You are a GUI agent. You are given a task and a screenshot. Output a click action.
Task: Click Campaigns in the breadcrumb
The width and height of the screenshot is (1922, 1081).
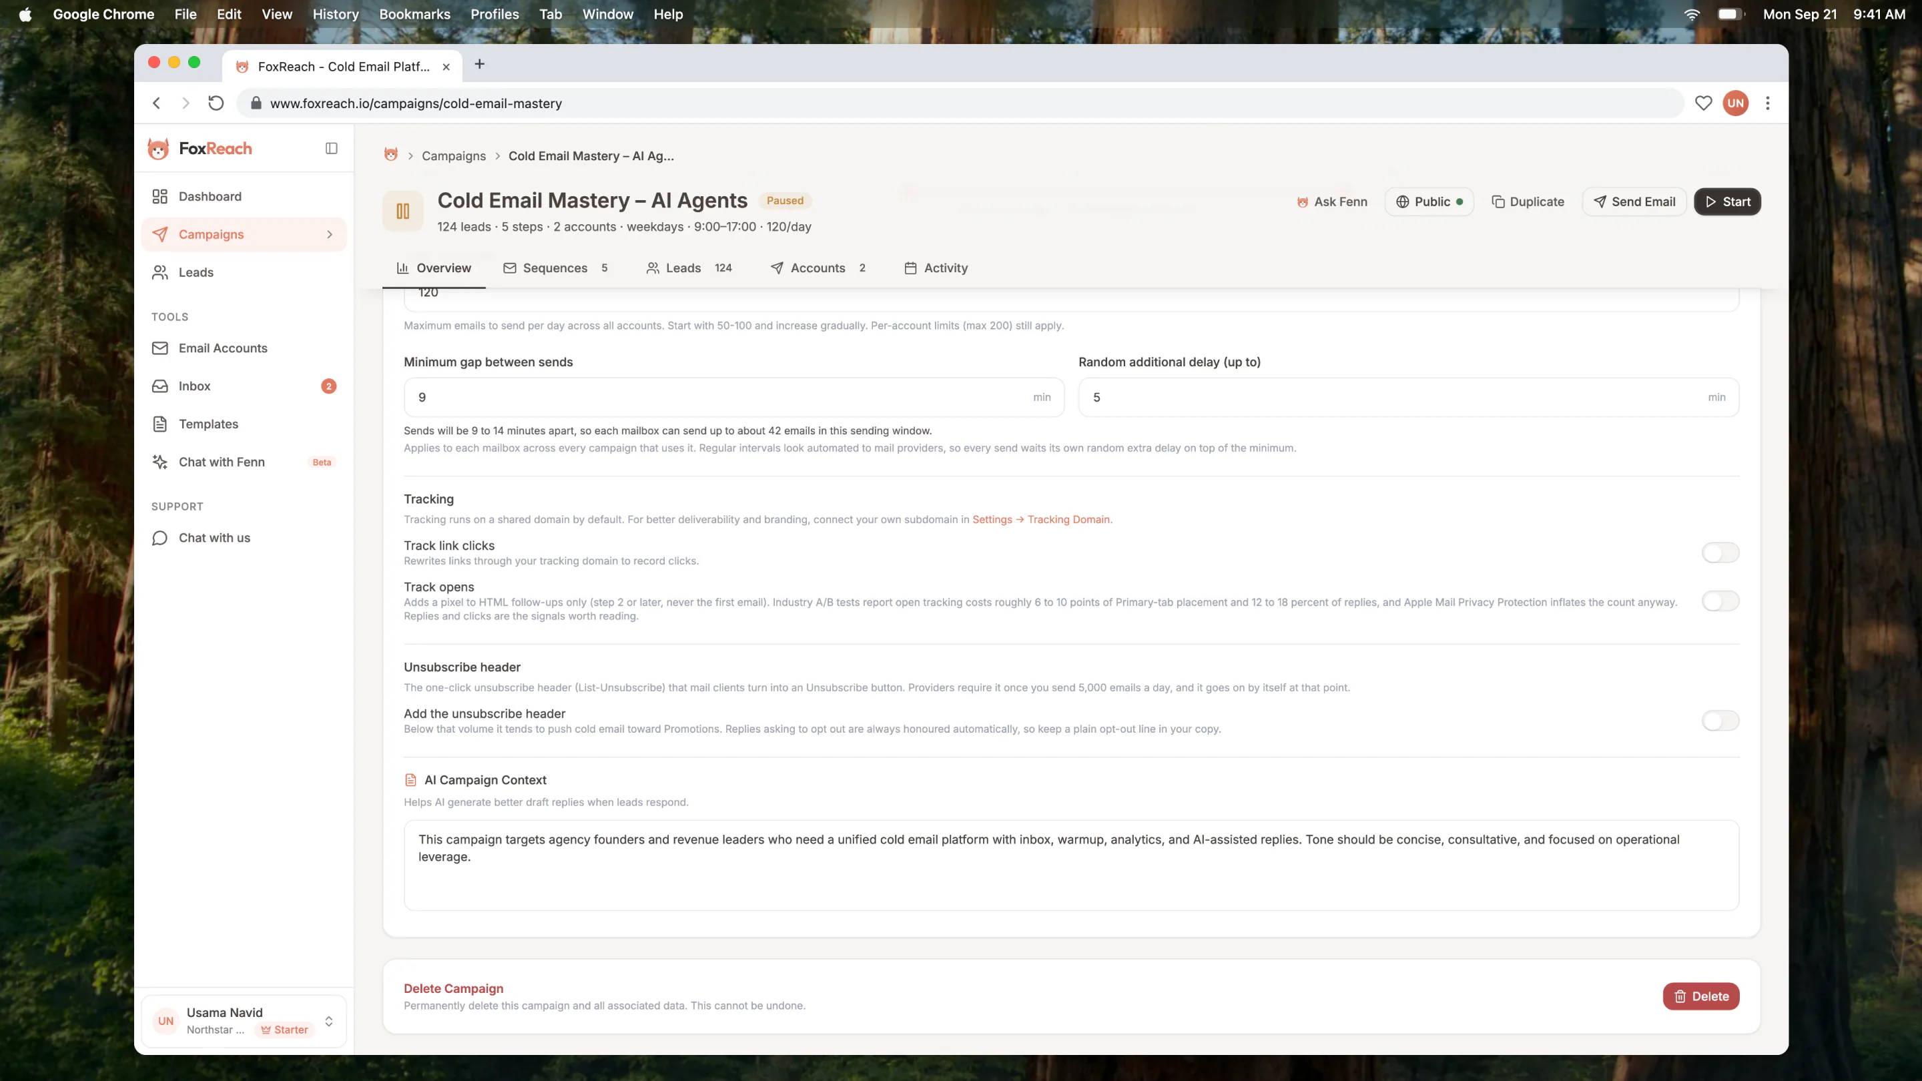pyautogui.click(x=454, y=156)
